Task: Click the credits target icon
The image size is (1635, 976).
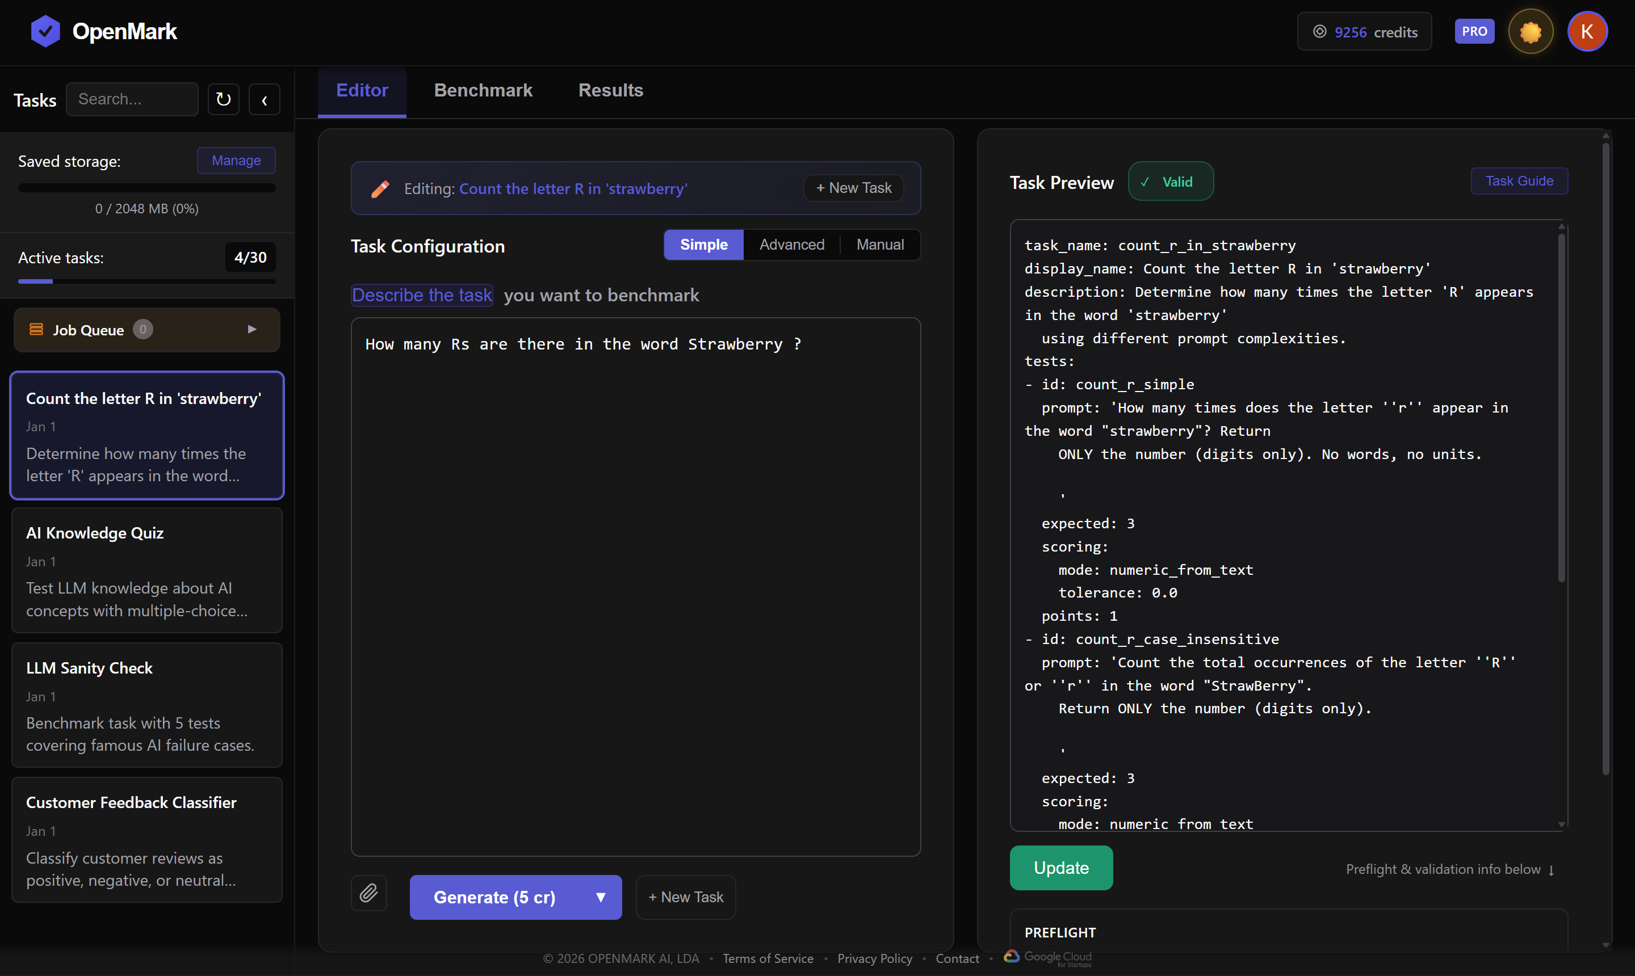Action: tap(1319, 32)
